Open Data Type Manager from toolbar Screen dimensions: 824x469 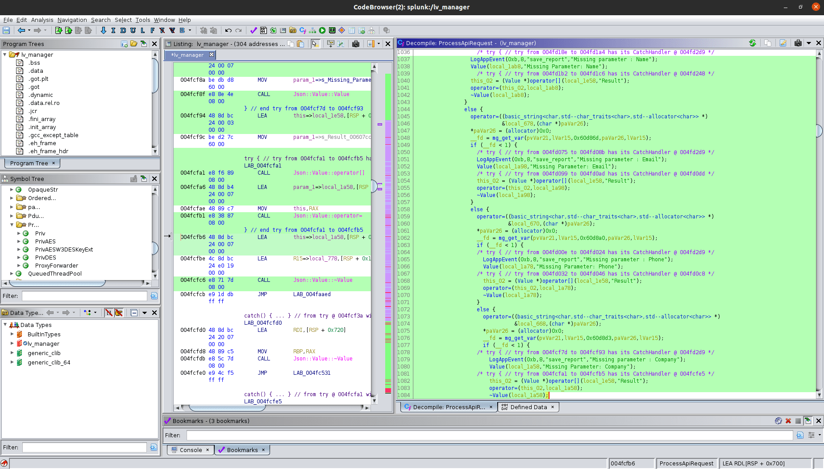tap(293, 30)
